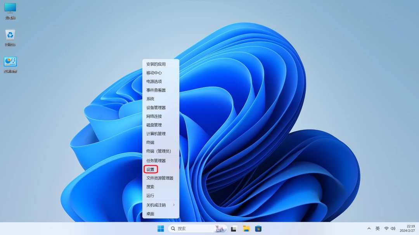This screenshot has height=235, width=419.
Task: Open Wi-Fi network status in tray
Action: (x=386, y=228)
